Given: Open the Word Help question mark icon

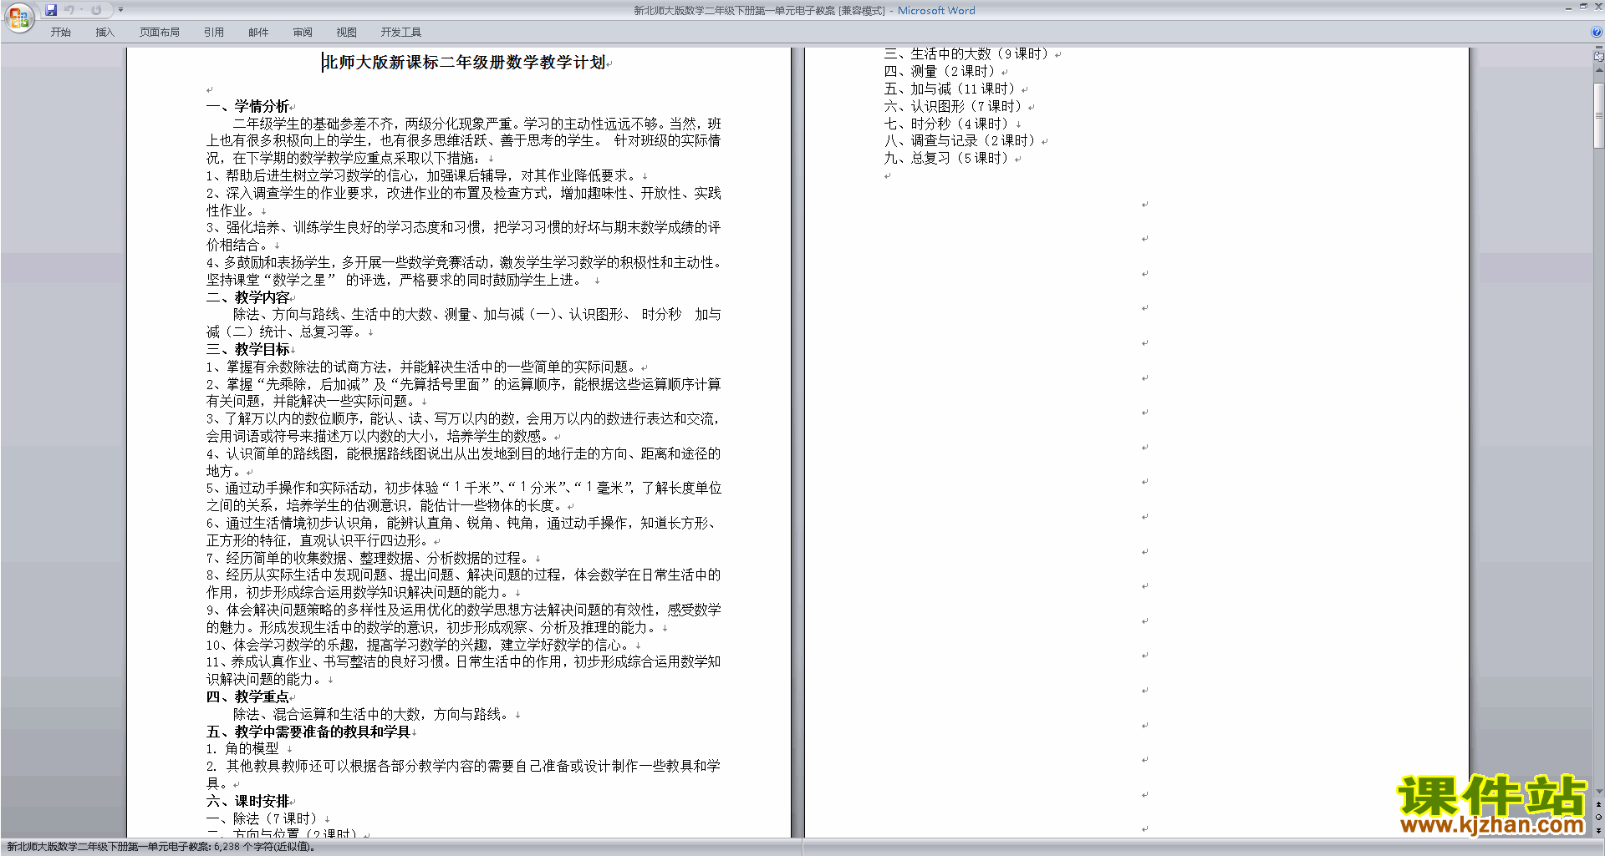Looking at the screenshot, I should click(1597, 33).
